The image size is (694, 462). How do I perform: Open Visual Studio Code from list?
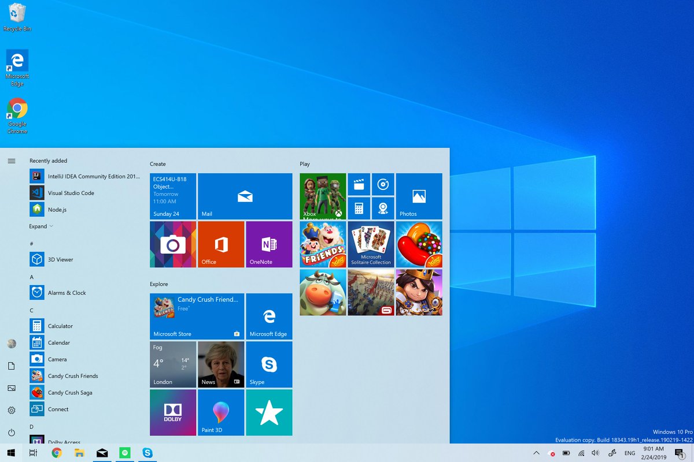pos(85,193)
